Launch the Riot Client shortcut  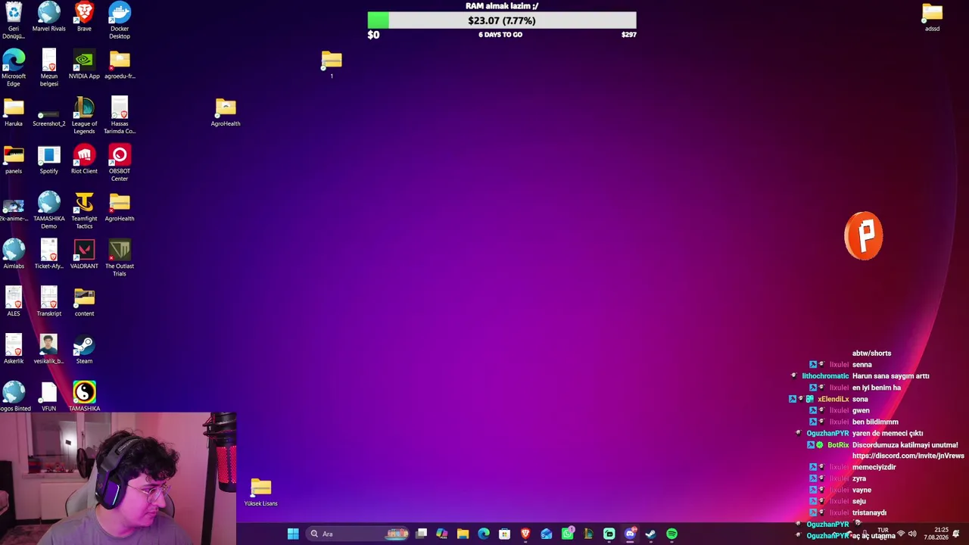(x=84, y=160)
